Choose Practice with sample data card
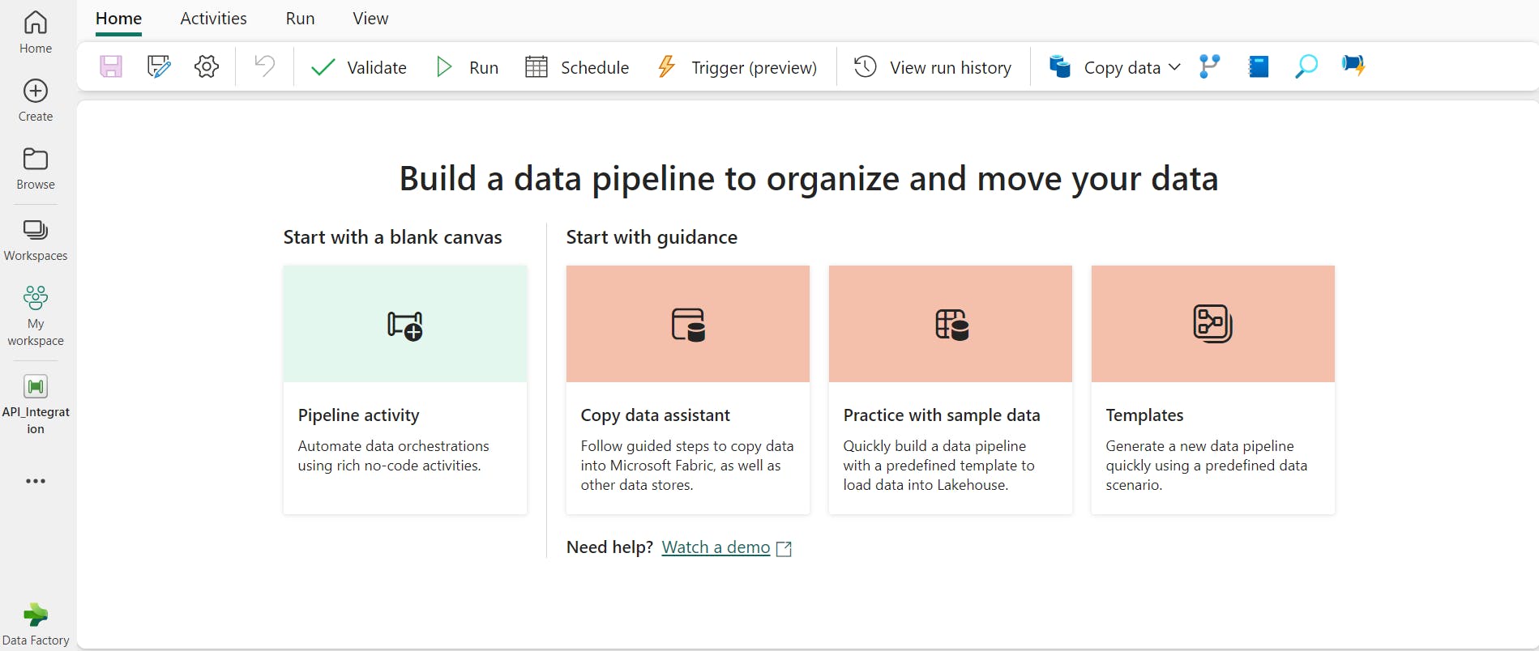Image resolution: width=1539 pixels, height=651 pixels. pos(951,389)
